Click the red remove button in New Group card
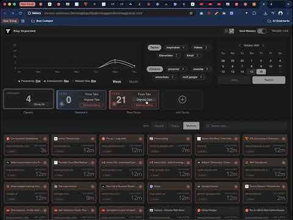Viewport: 293px width, 220px height. [144, 105]
